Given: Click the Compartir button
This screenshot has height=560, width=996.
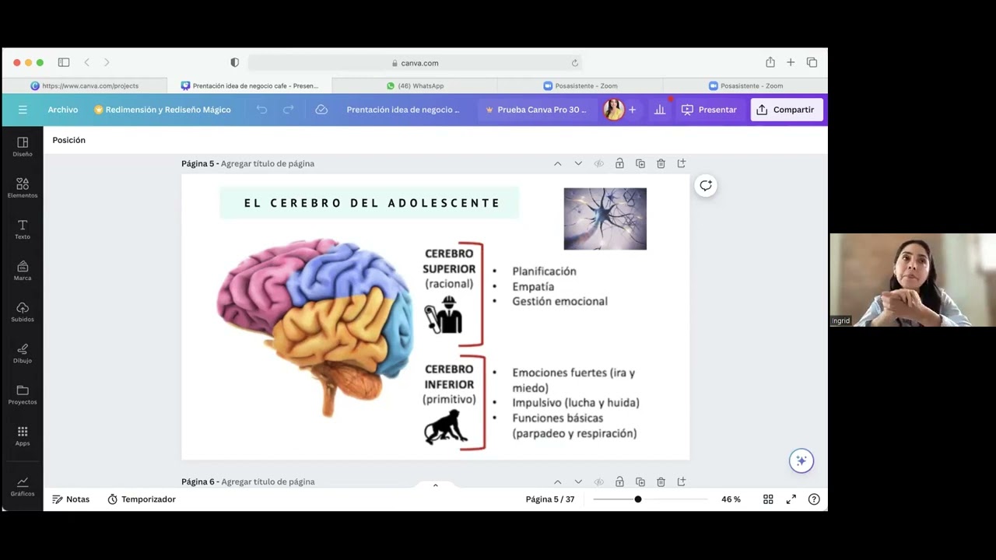Looking at the screenshot, I should point(786,110).
